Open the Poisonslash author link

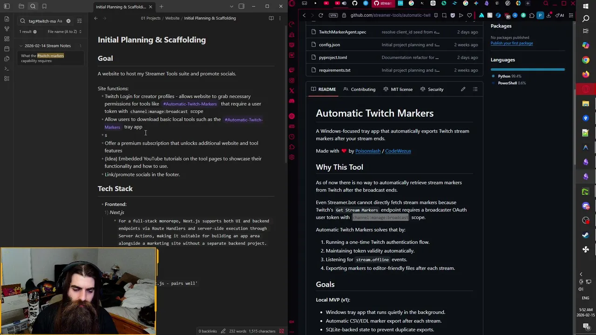click(x=368, y=151)
